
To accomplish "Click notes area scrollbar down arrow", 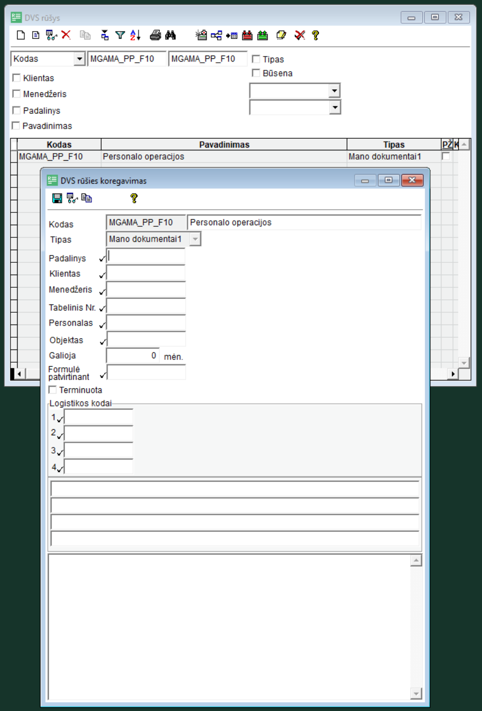I will pos(416,694).
